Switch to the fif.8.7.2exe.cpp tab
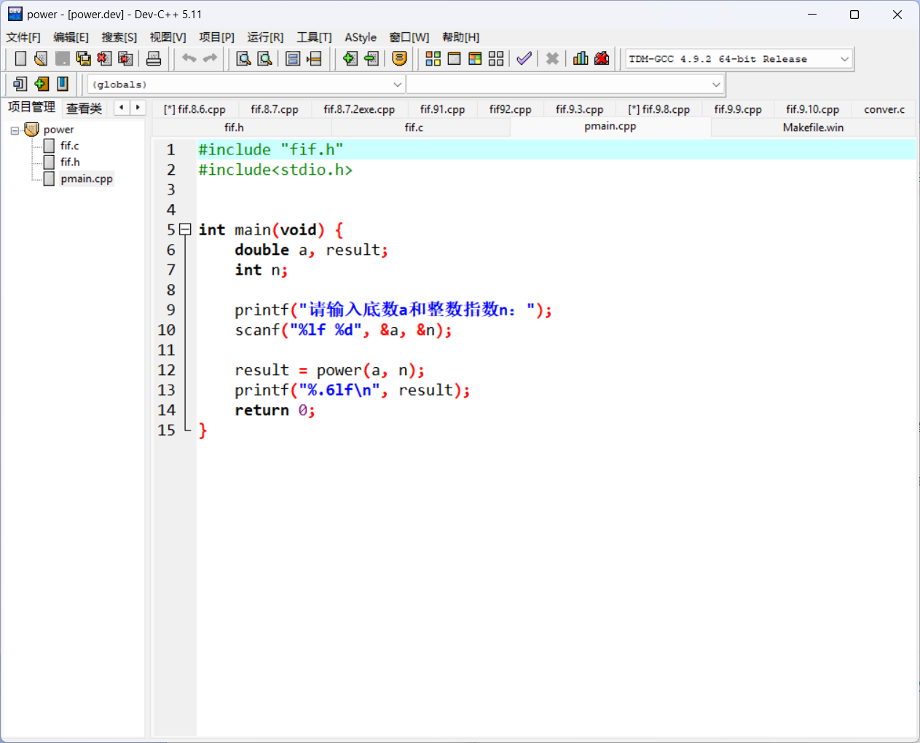Screen dimensions: 920x743 tap(359, 109)
